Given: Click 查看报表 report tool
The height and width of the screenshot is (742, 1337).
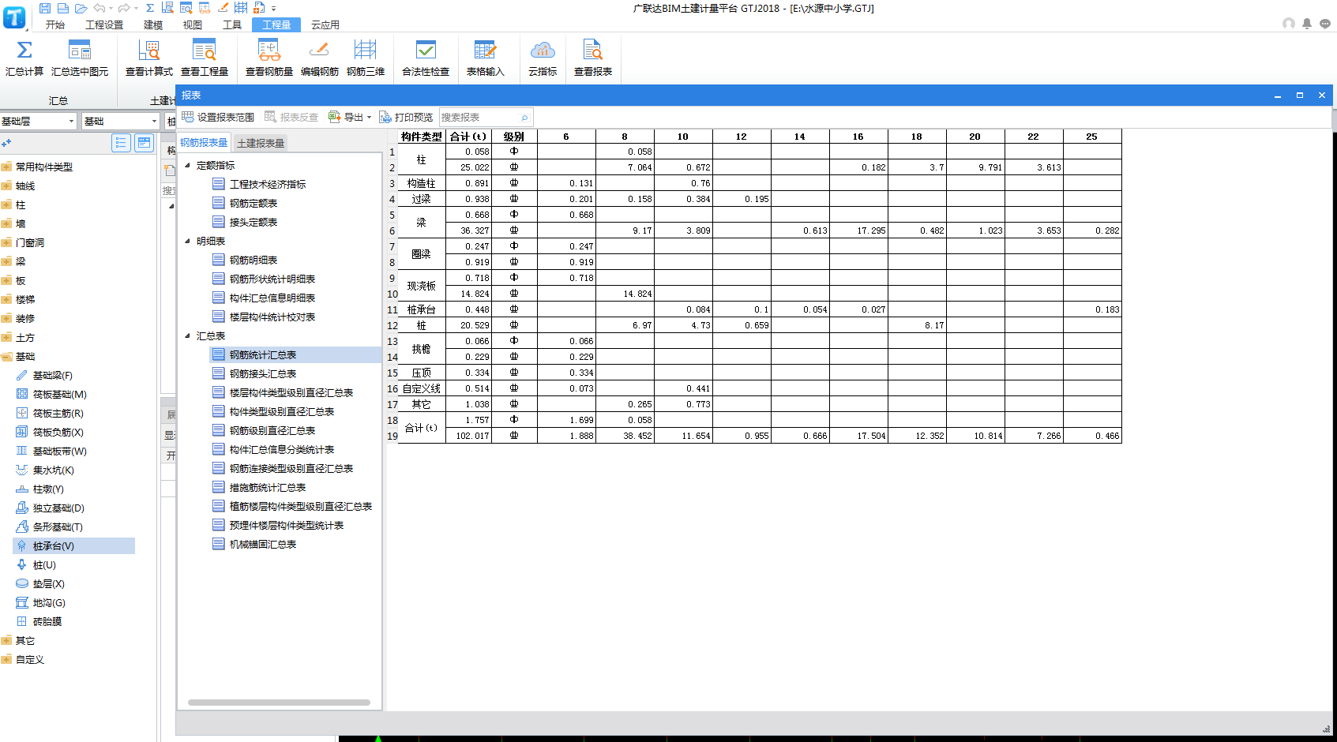Looking at the screenshot, I should tap(593, 58).
